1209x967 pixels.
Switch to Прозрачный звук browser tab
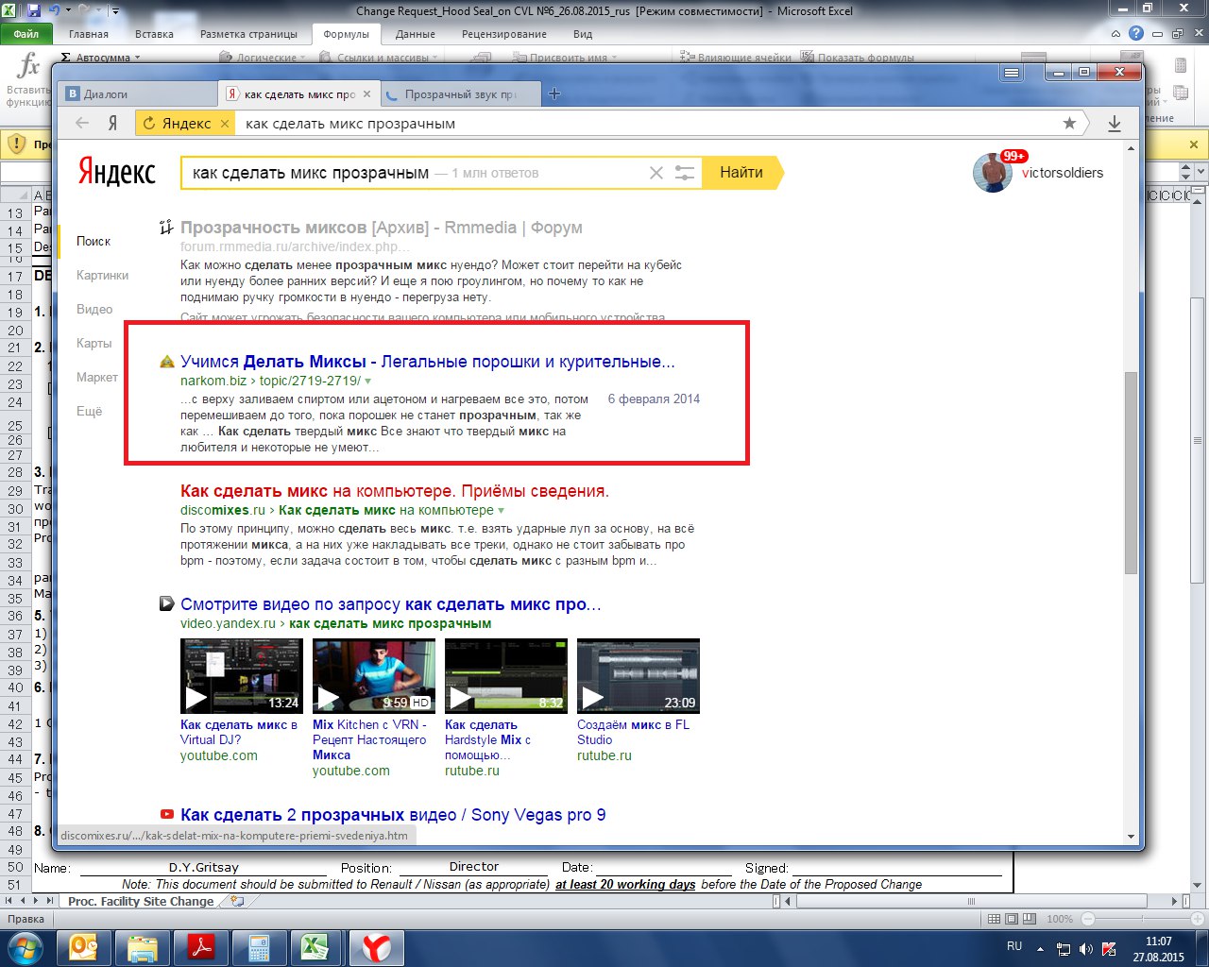click(x=461, y=93)
